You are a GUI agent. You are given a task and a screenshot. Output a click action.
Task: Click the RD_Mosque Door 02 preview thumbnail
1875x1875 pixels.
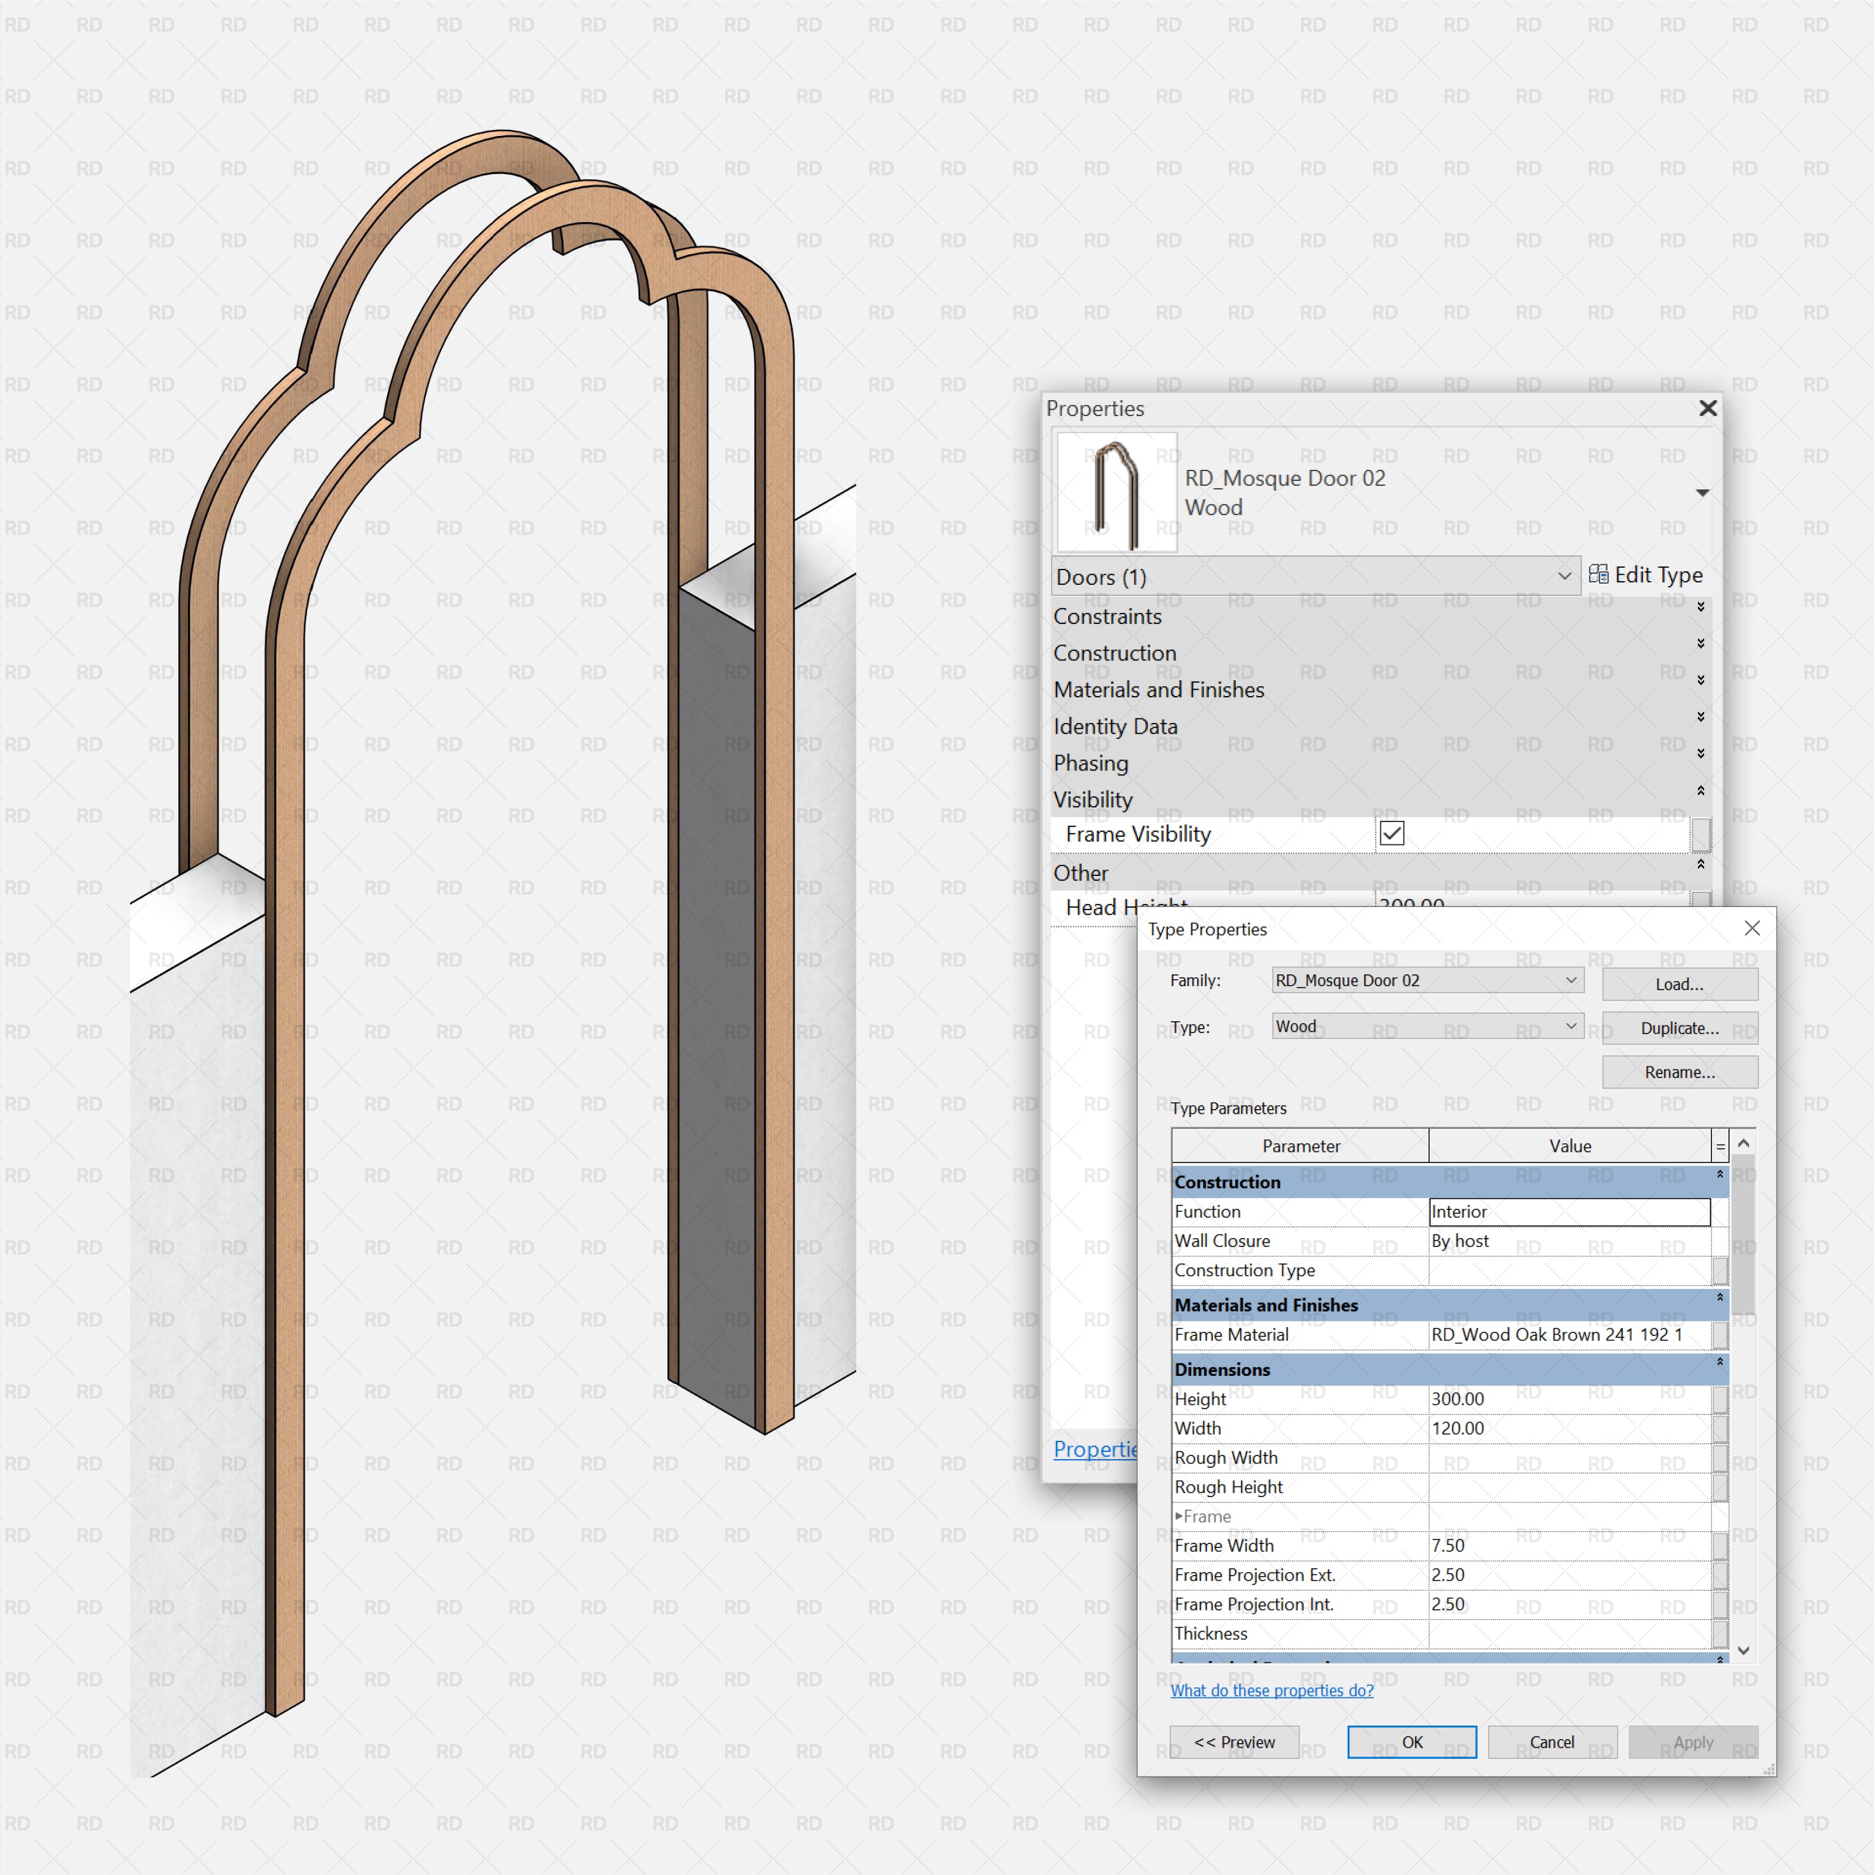(1116, 493)
